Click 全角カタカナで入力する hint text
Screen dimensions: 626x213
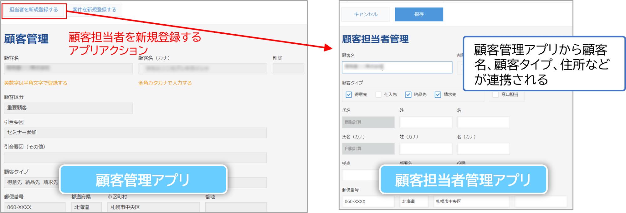coord(165,83)
